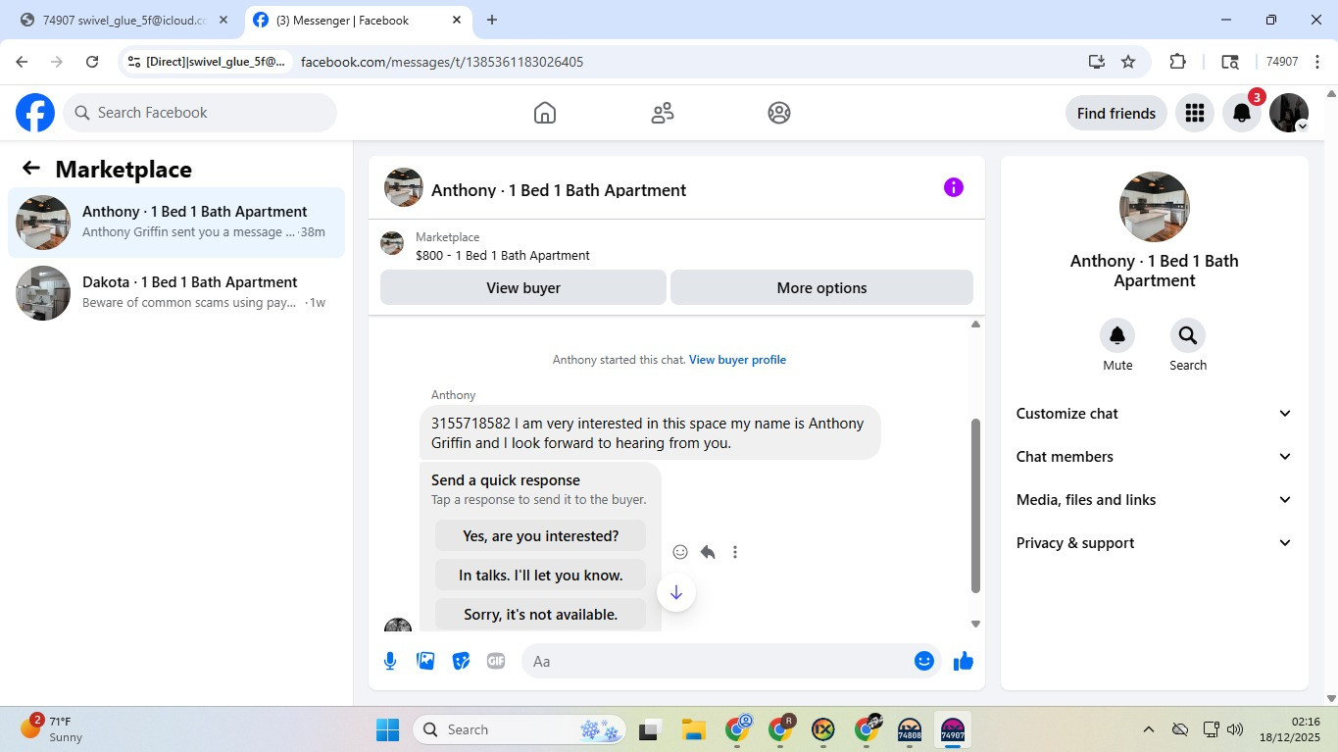Send quick response "In talks. I'll let you know."
1338x752 pixels.
pyautogui.click(x=541, y=576)
